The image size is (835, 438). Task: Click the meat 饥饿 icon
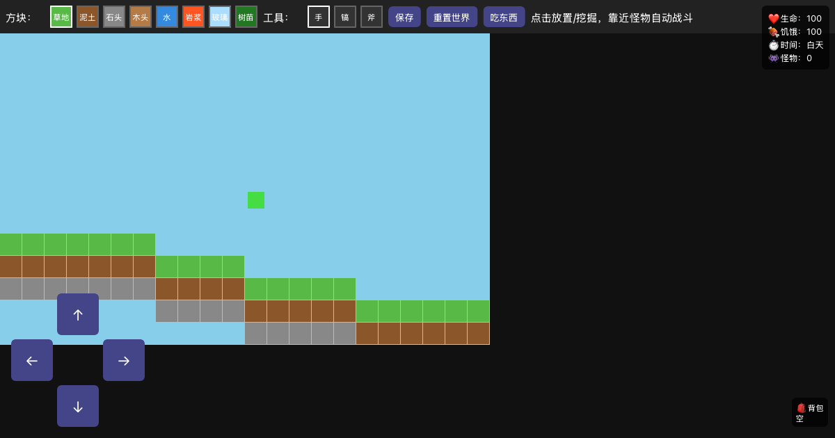click(x=774, y=32)
